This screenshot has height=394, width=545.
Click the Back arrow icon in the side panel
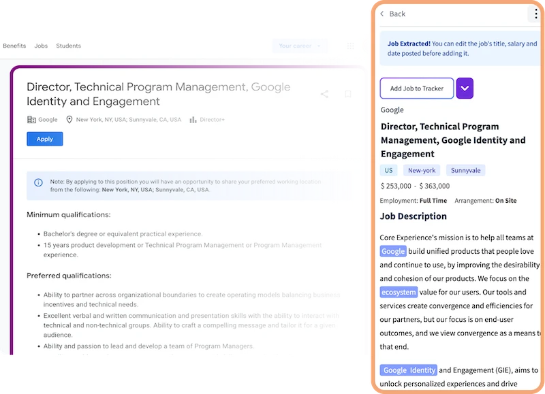(382, 14)
